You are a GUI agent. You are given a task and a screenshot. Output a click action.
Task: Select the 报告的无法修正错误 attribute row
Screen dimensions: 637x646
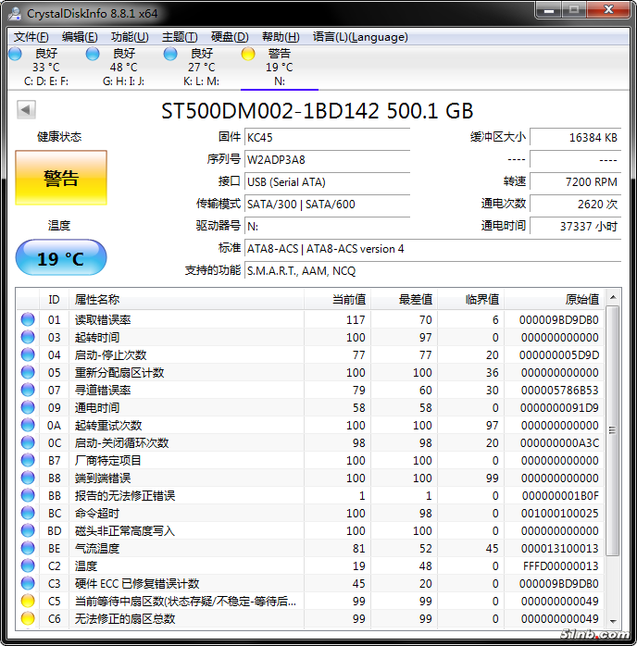pyautogui.click(x=310, y=495)
